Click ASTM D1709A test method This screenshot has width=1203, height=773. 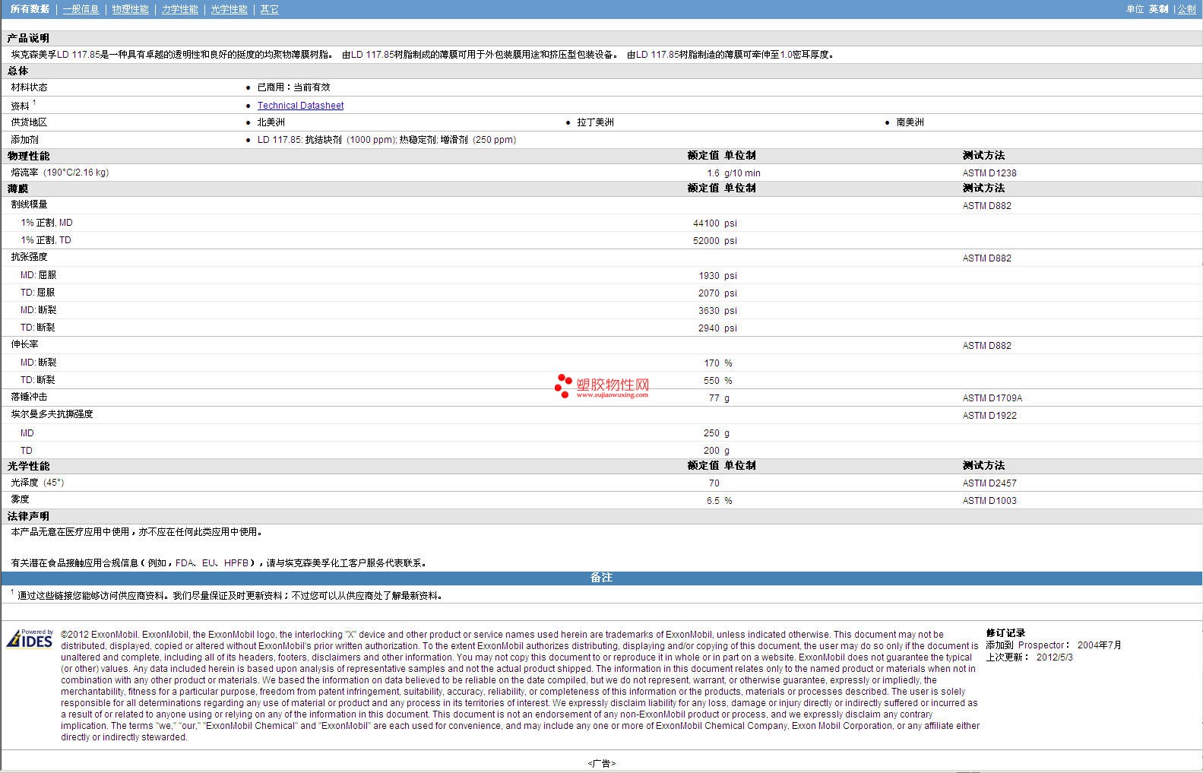pos(992,398)
